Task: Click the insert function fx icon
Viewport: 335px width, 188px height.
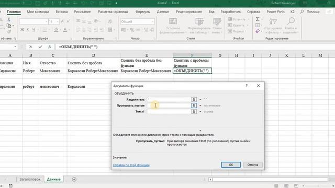Action: [50, 46]
